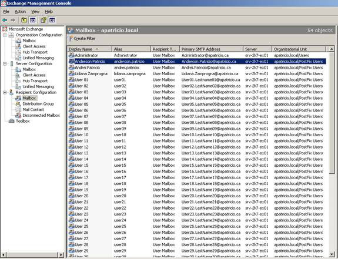Select Hub Transport under Organization Configuration
This screenshot has height=259, width=338.
[x=35, y=52]
